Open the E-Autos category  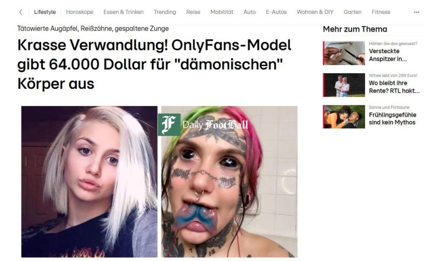click(x=276, y=12)
